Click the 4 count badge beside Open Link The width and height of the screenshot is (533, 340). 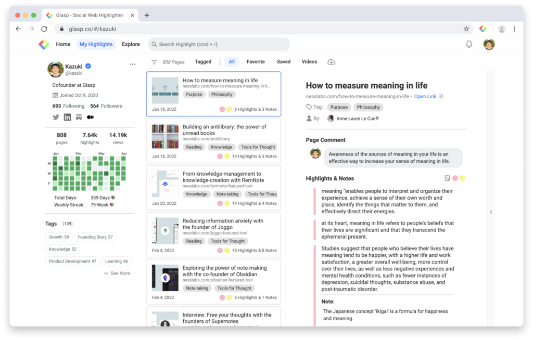tap(441, 97)
